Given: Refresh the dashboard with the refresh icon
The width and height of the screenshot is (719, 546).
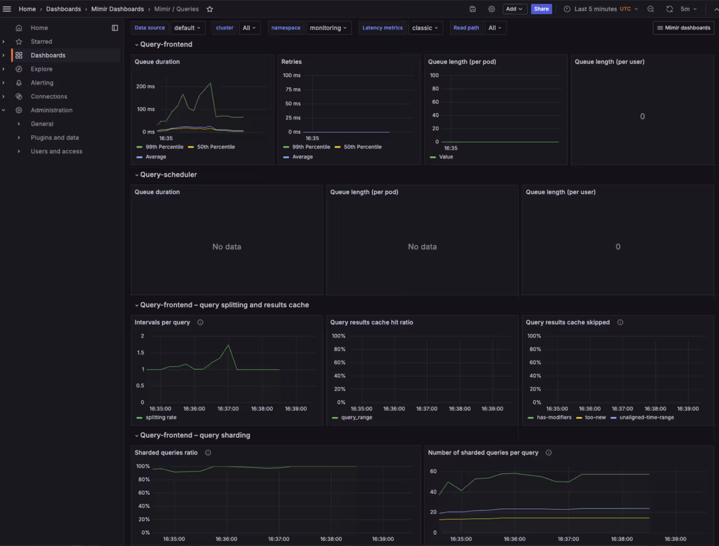Looking at the screenshot, I should tap(669, 9).
